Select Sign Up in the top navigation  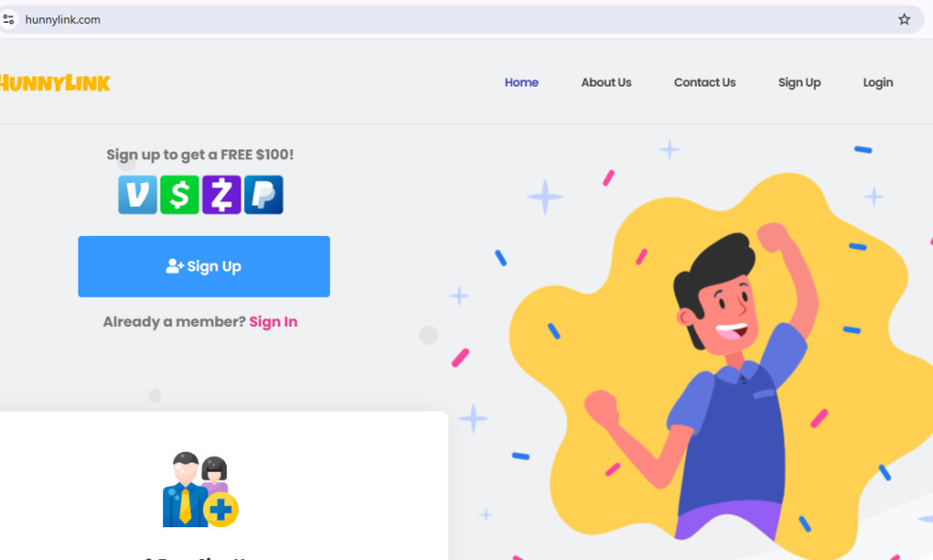tap(799, 83)
